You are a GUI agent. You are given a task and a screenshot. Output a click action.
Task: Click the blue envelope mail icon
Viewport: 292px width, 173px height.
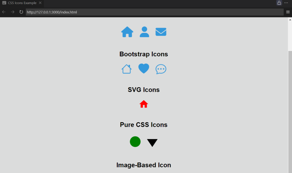click(161, 32)
